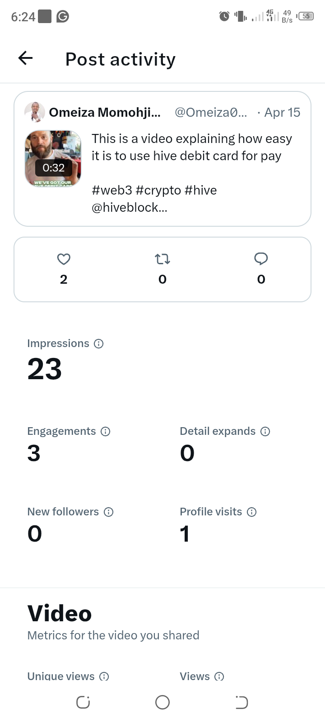Open the post text about hive debit card
This screenshot has width=325, height=724.
[192, 173]
